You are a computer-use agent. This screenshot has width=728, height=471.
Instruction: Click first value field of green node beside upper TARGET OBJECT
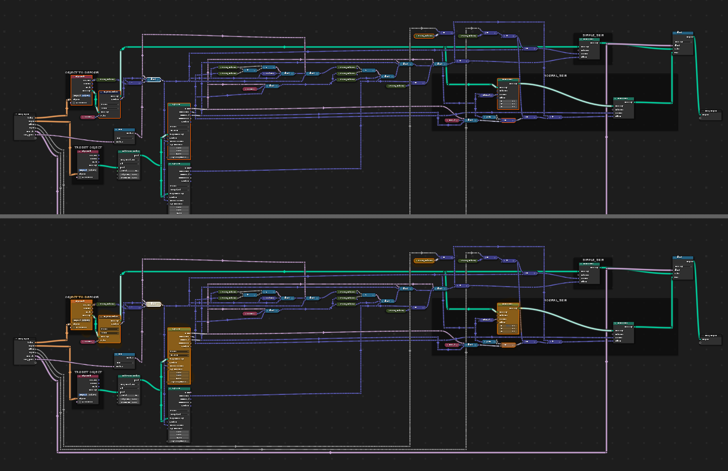129,171
